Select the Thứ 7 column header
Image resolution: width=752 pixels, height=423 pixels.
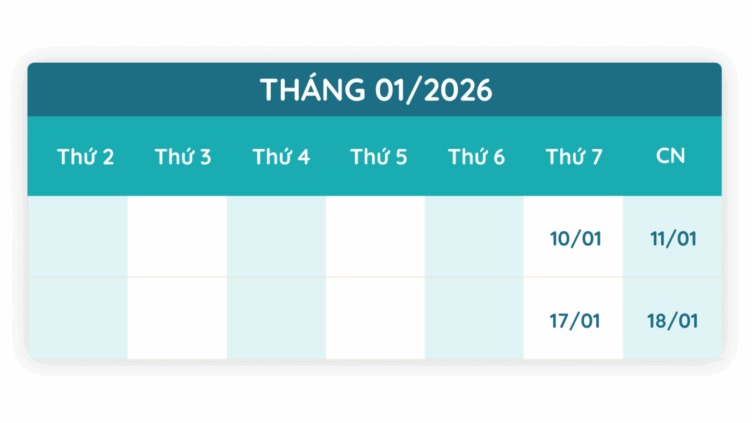(574, 157)
